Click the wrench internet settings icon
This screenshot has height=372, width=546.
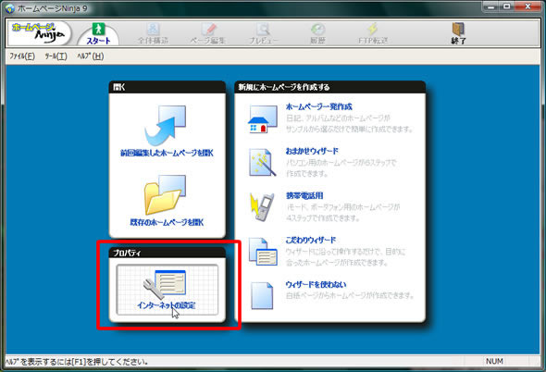(165, 284)
